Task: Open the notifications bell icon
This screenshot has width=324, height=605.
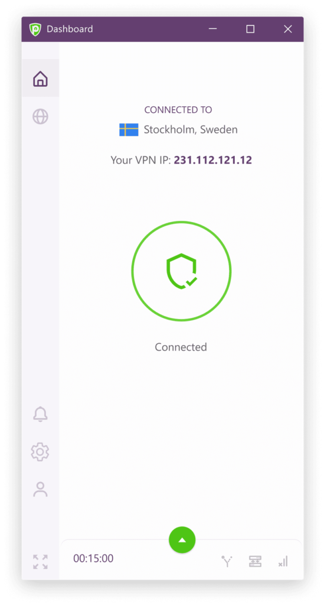Action: [41, 414]
